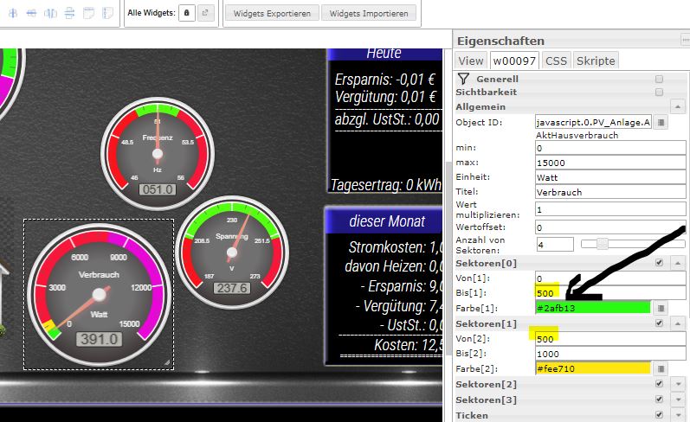The height and width of the screenshot is (422, 690).
Task: Click the distribute horizontally toolbar icon
Action: pos(51,14)
